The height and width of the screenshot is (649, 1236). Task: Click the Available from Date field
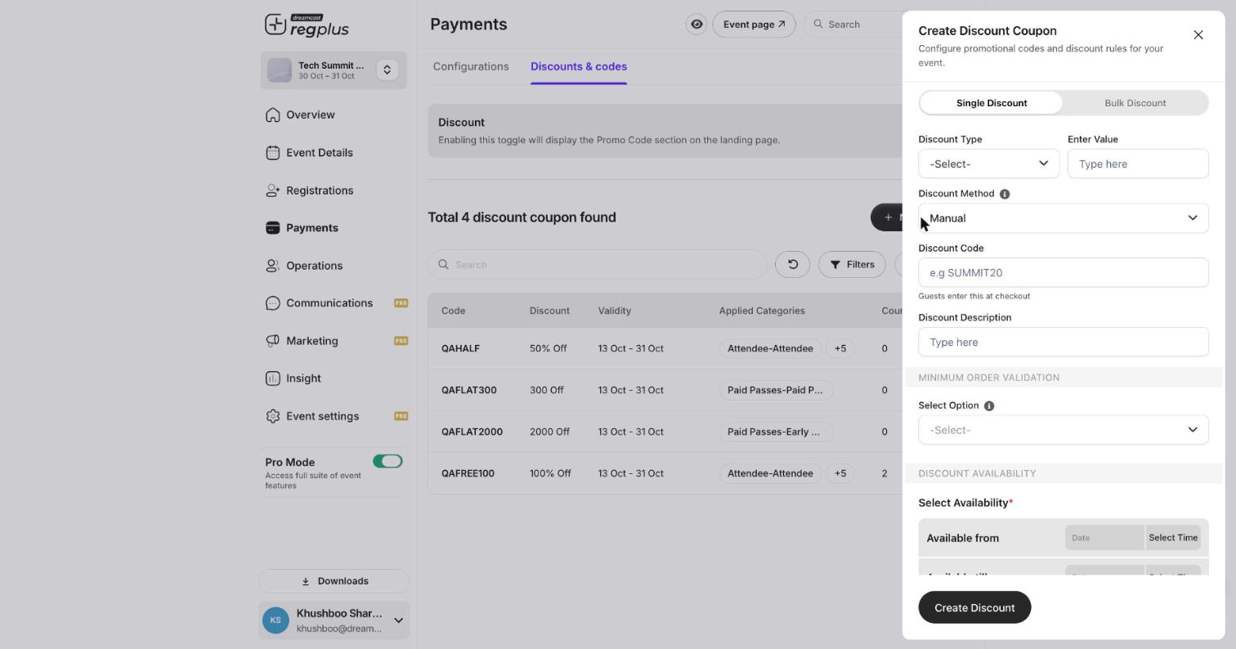click(x=1104, y=538)
